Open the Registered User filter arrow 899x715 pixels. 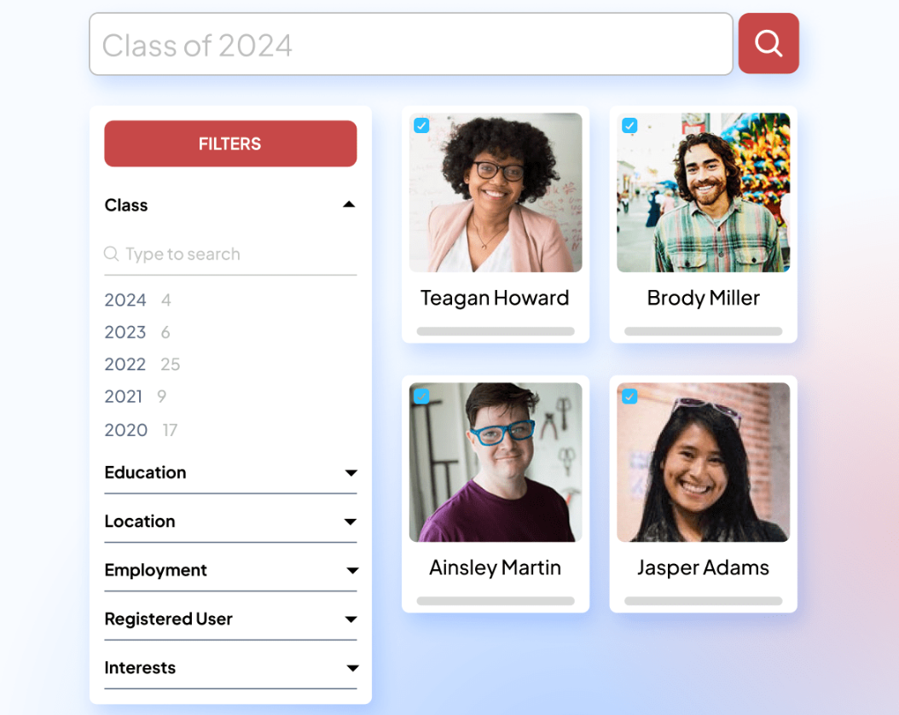coord(351,619)
